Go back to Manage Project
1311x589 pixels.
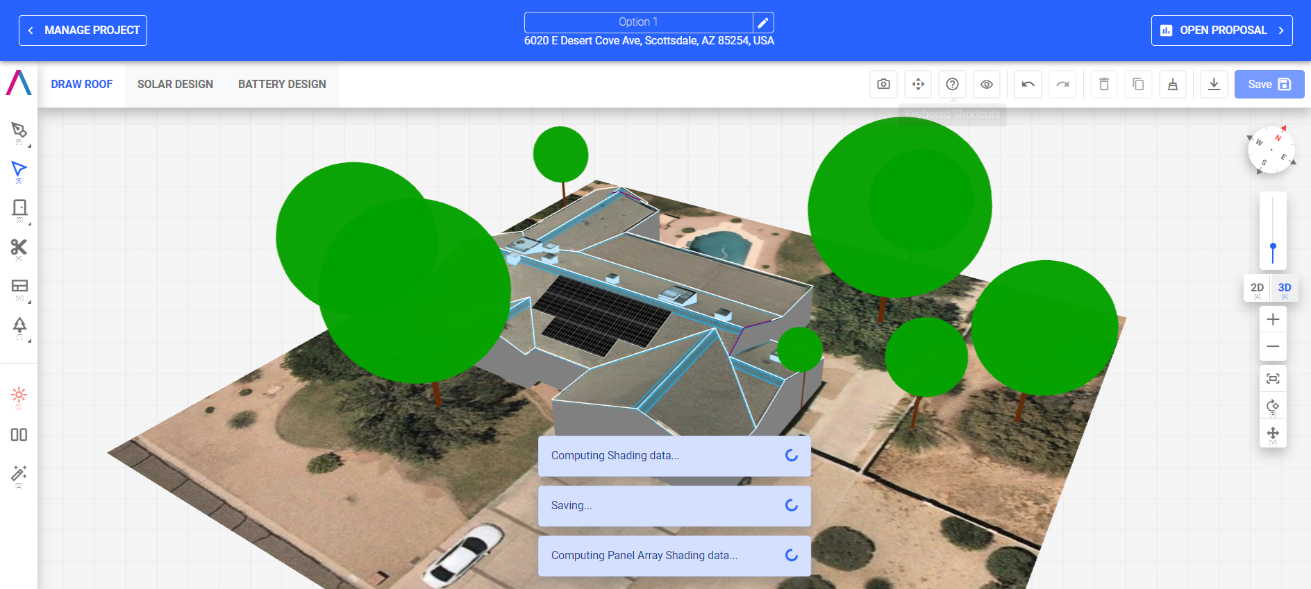[83, 31]
